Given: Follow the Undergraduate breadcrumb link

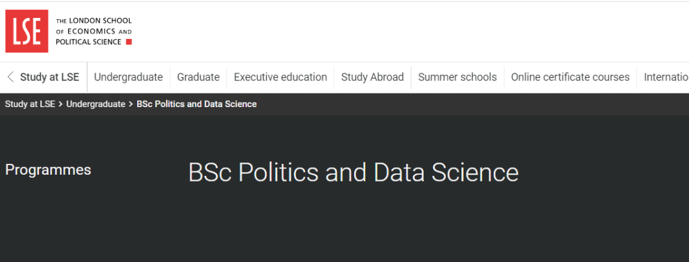Looking at the screenshot, I should tap(96, 104).
